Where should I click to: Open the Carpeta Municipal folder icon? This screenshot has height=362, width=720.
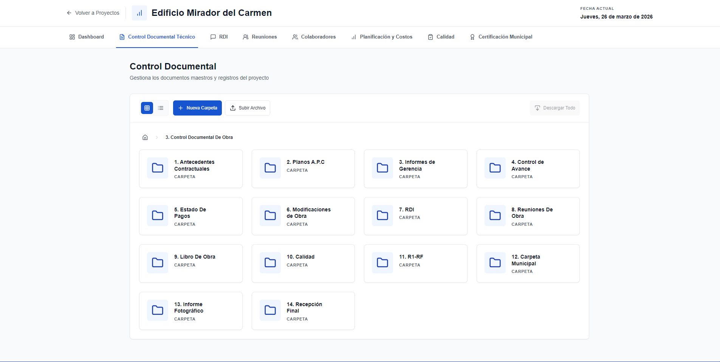495,263
